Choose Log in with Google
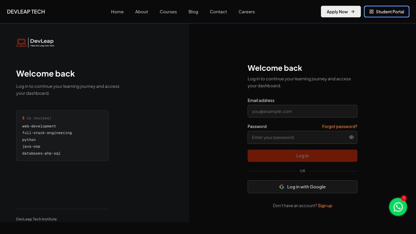This screenshot has height=234, width=416. click(302, 187)
